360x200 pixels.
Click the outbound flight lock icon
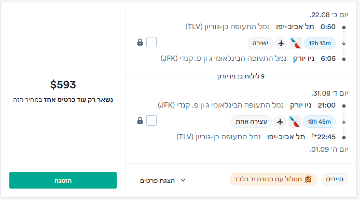tap(140, 42)
